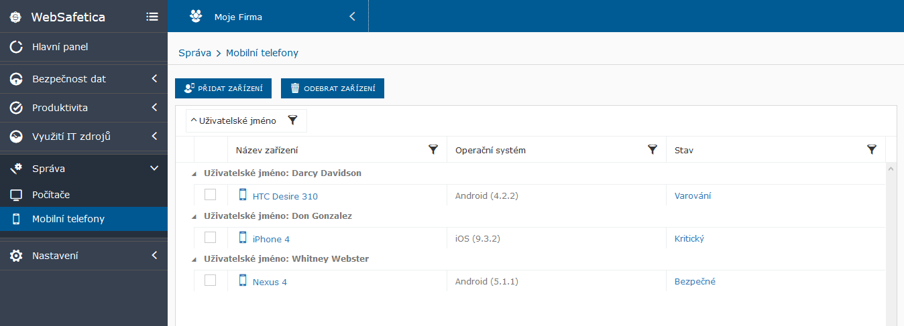This screenshot has height=326, width=904.
Task: Click PŘIDAT ZAŘÍZENÍ button
Action: (223, 88)
